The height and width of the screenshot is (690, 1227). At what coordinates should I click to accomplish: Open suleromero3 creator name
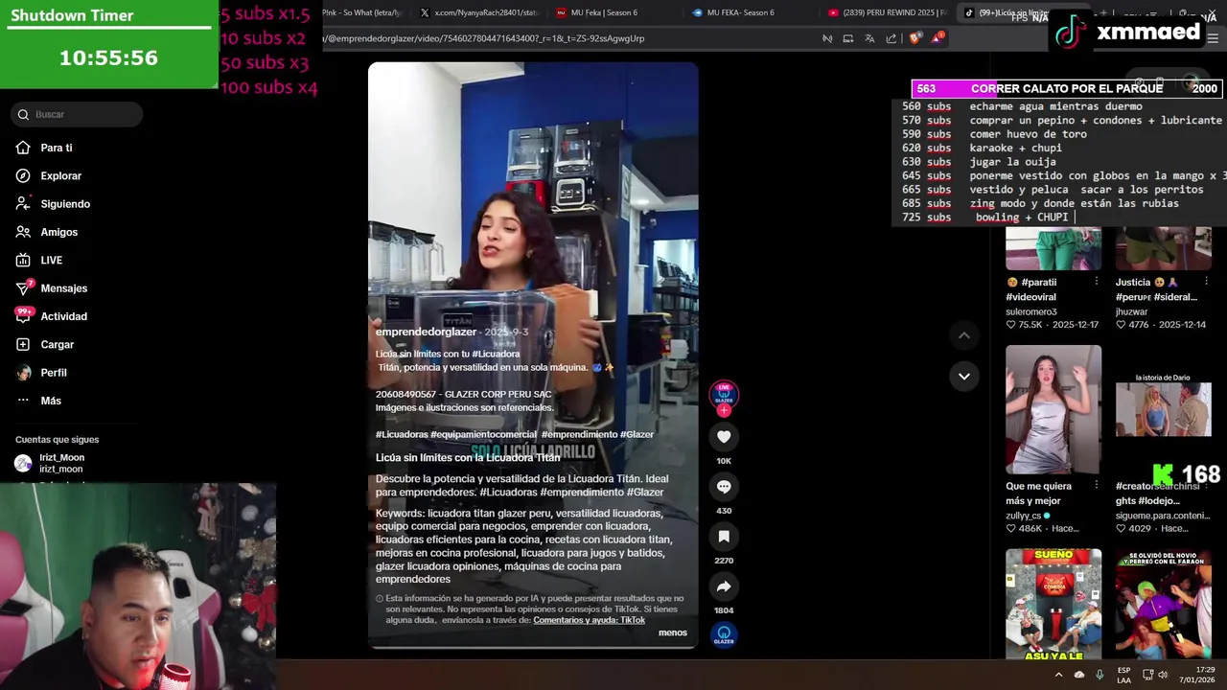(1031, 311)
